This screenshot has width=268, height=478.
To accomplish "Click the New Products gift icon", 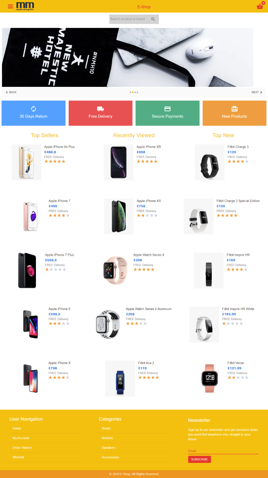I will pos(235,109).
